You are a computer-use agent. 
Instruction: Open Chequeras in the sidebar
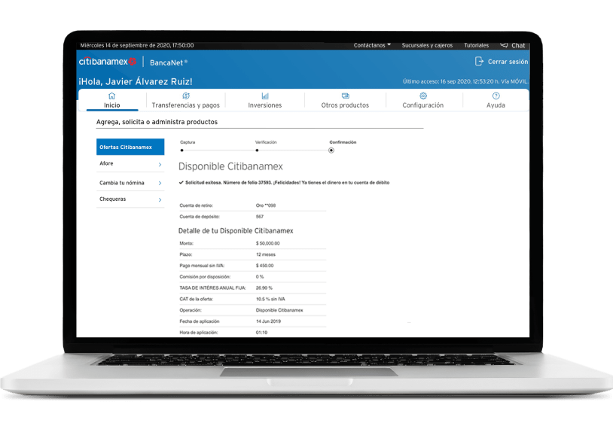pos(130,199)
